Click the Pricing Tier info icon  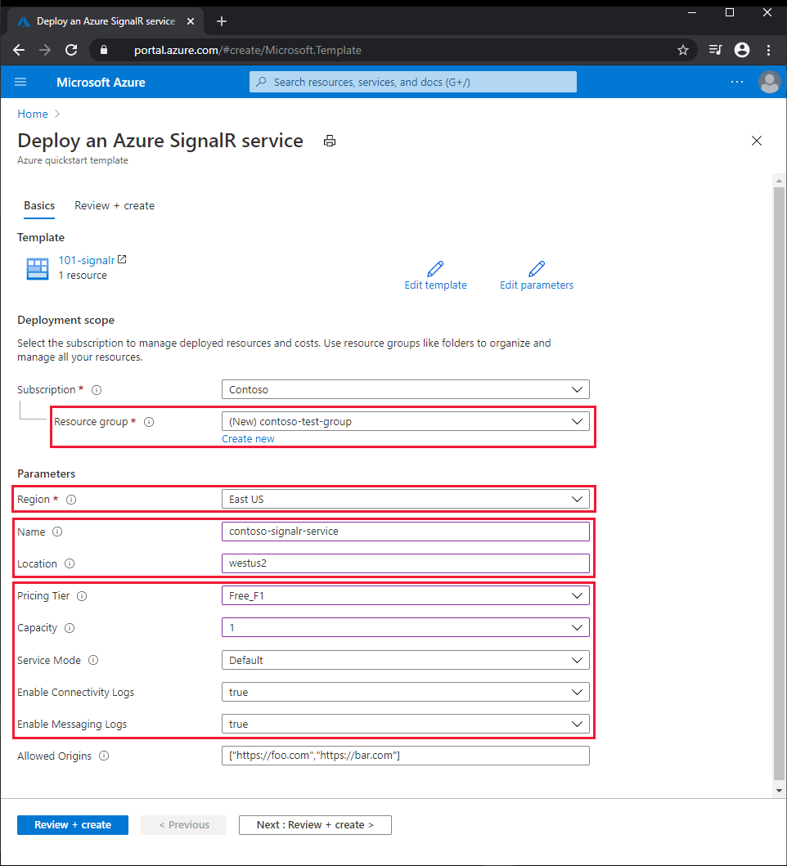[81, 596]
